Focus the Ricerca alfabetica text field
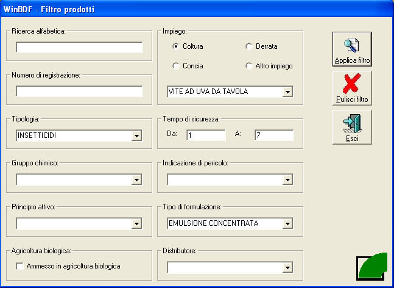 pyautogui.click(x=79, y=48)
